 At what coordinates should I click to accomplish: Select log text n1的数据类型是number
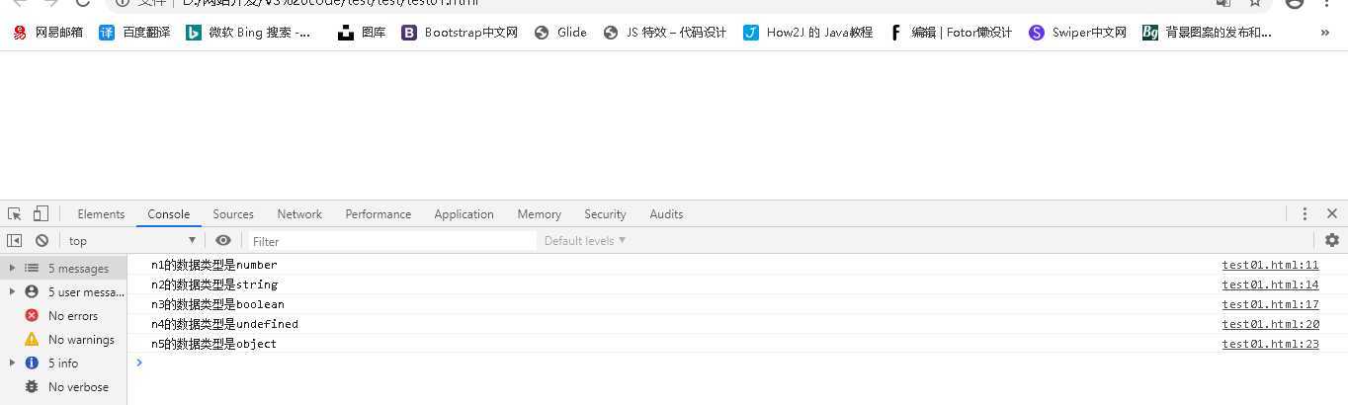tap(213, 265)
